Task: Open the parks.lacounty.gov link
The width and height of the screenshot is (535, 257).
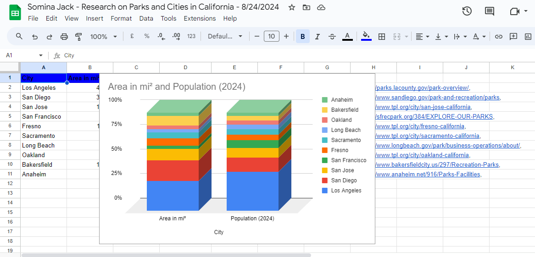Action: (423, 88)
